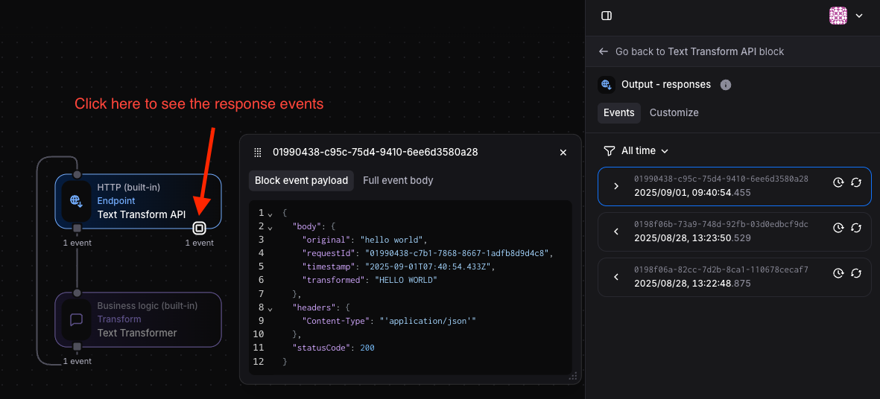880x399 pixels.
Task: Click clock icon for 13:22:48 event
Action: [x=838, y=273]
